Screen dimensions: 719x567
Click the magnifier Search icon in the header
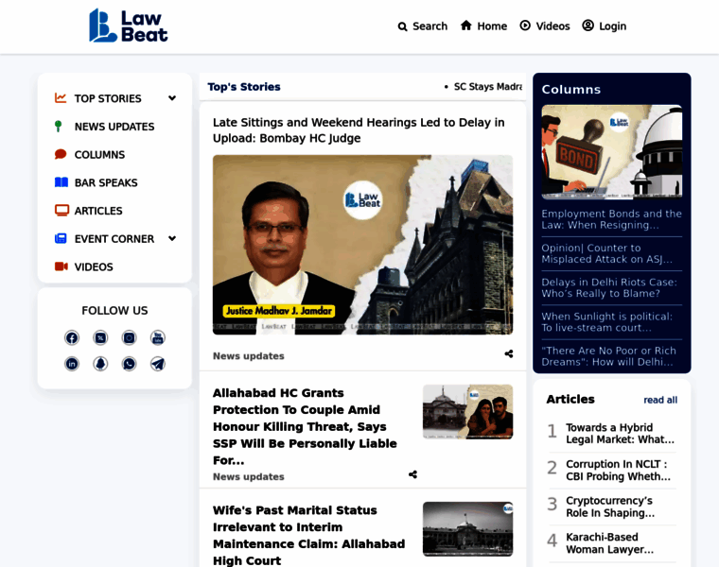click(403, 26)
